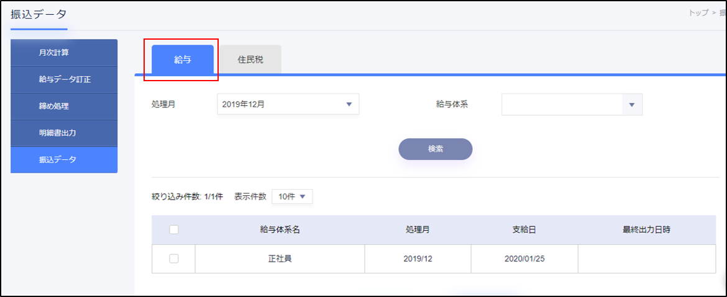Click the トップ breadcrumb link

point(698,13)
